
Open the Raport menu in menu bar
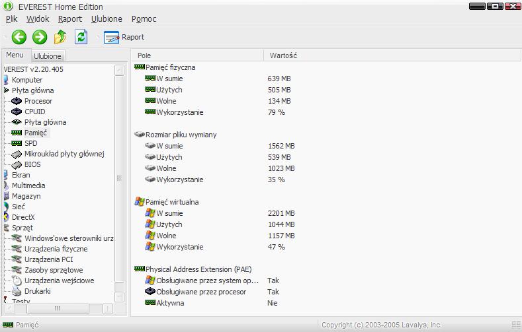(70, 19)
